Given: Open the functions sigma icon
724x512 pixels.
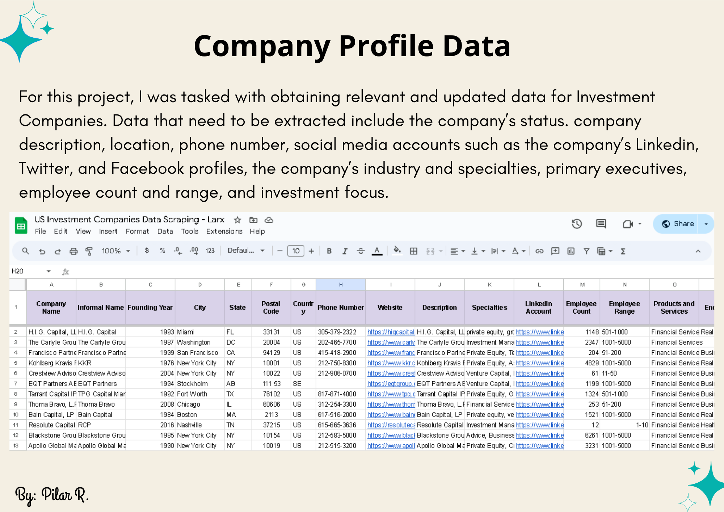Looking at the screenshot, I should [623, 251].
